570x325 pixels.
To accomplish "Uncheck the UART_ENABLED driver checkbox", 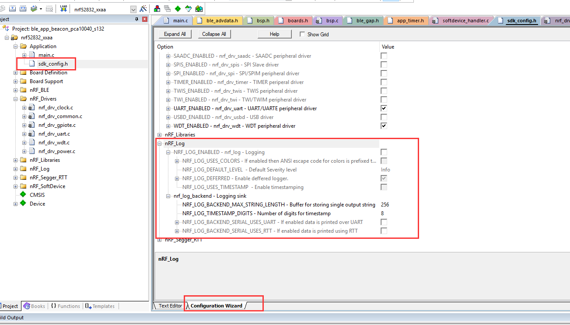I will [384, 108].
